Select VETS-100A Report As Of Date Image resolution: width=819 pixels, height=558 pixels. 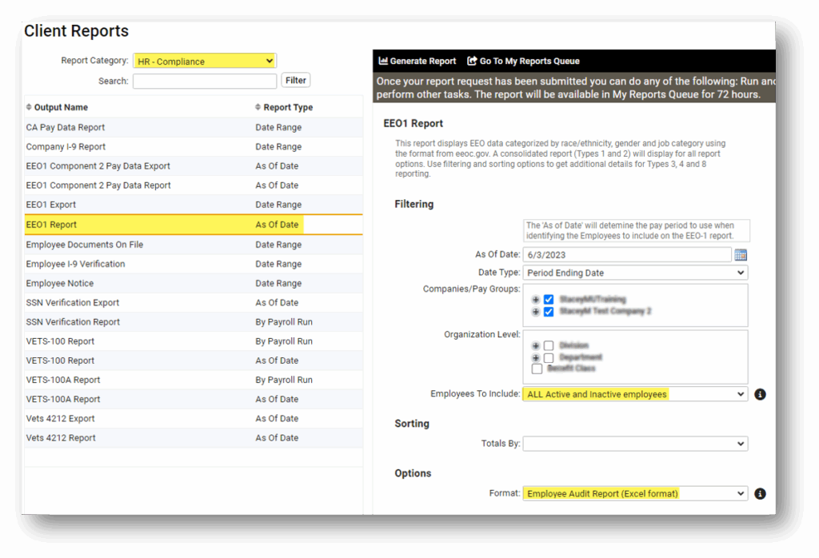click(x=194, y=399)
